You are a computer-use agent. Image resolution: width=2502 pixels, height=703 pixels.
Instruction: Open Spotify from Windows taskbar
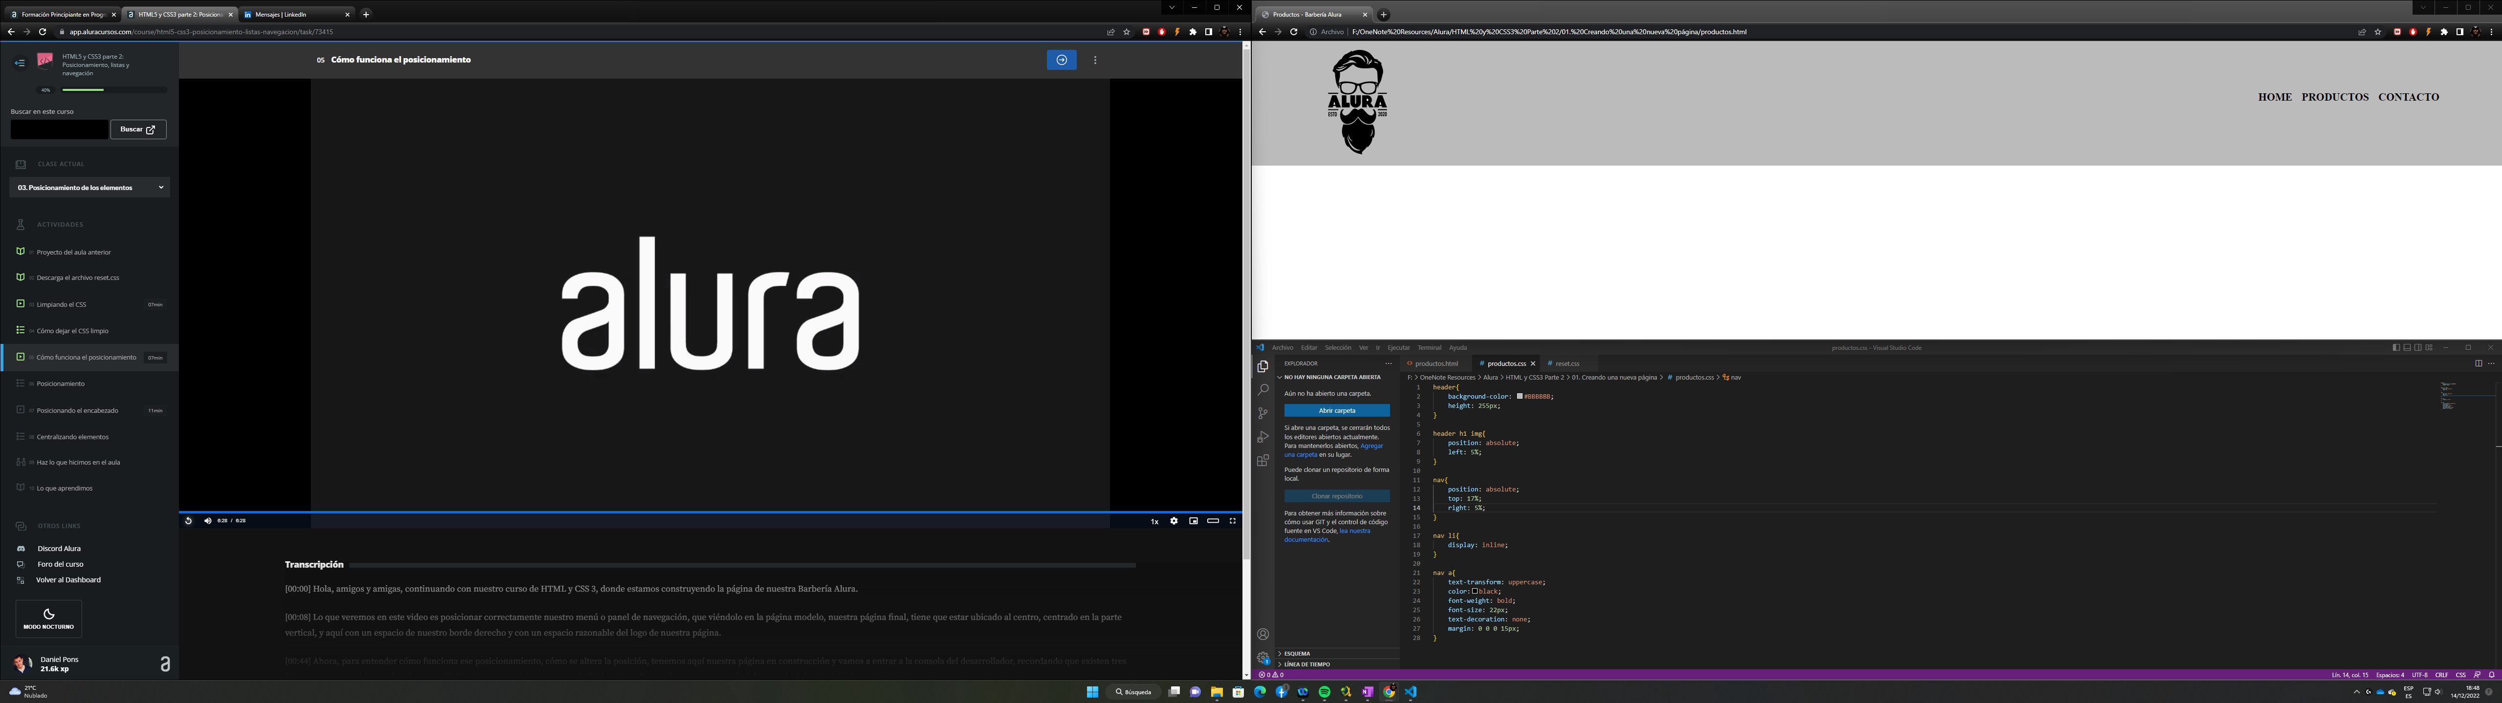1325,692
